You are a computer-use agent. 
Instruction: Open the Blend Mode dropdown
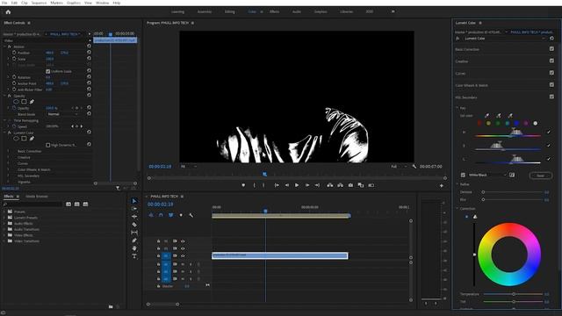[x=63, y=114]
